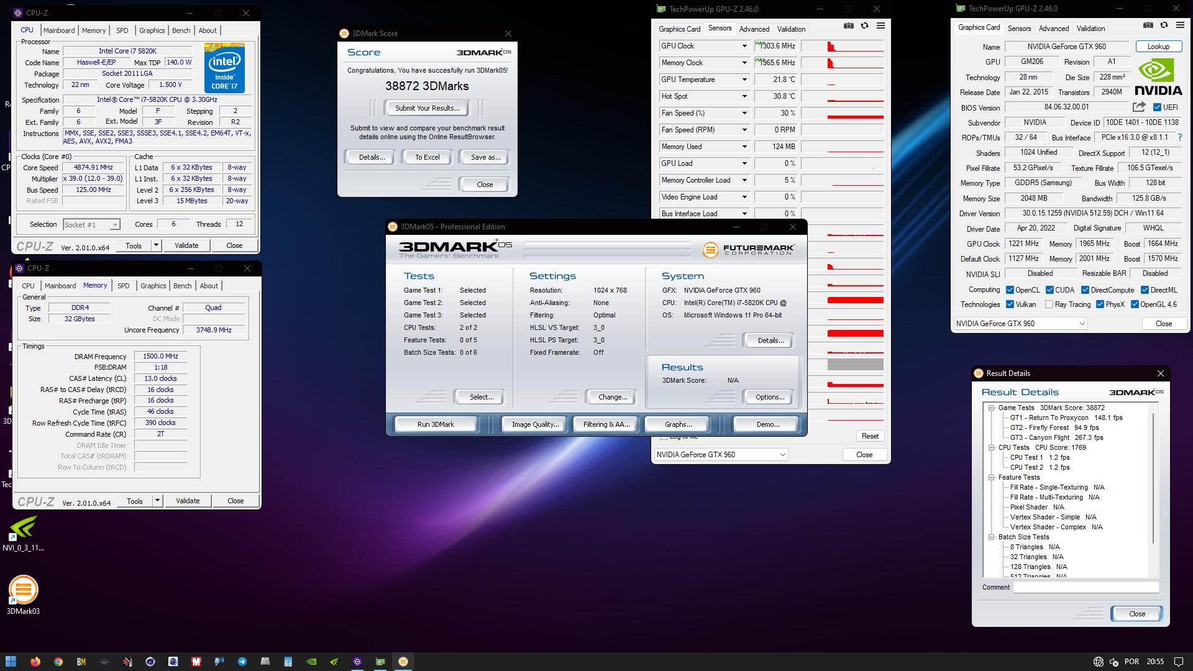The height and width of the screenshot is (671, 1193).
Task: Toggle UEFI checkbox in GPU-Z
Action: coord(1157,107)
